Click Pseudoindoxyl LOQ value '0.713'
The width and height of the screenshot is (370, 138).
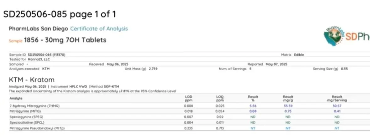(220, 128)
